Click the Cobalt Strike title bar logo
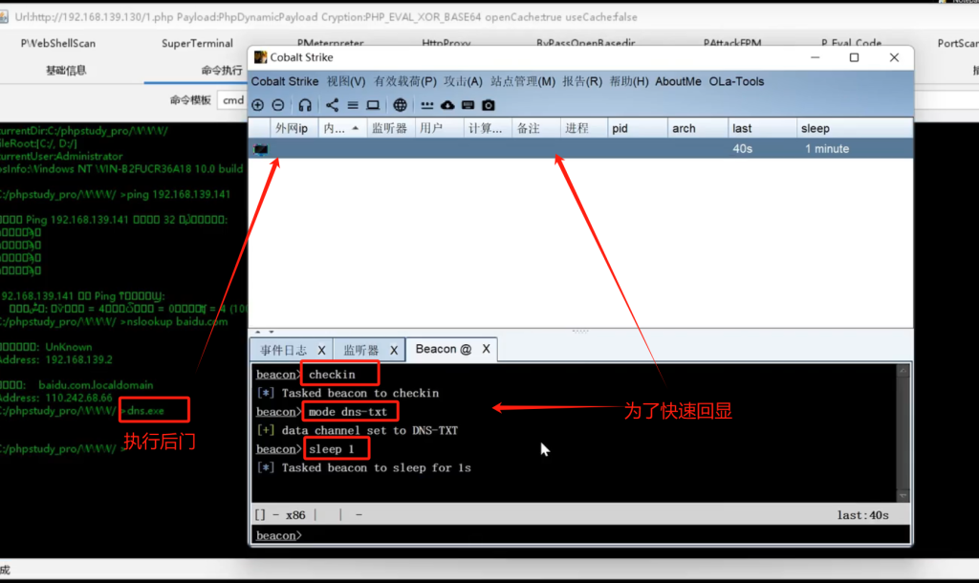Viewport: 979px width, 583px height. pyautogui.click(x=260, y=57)
